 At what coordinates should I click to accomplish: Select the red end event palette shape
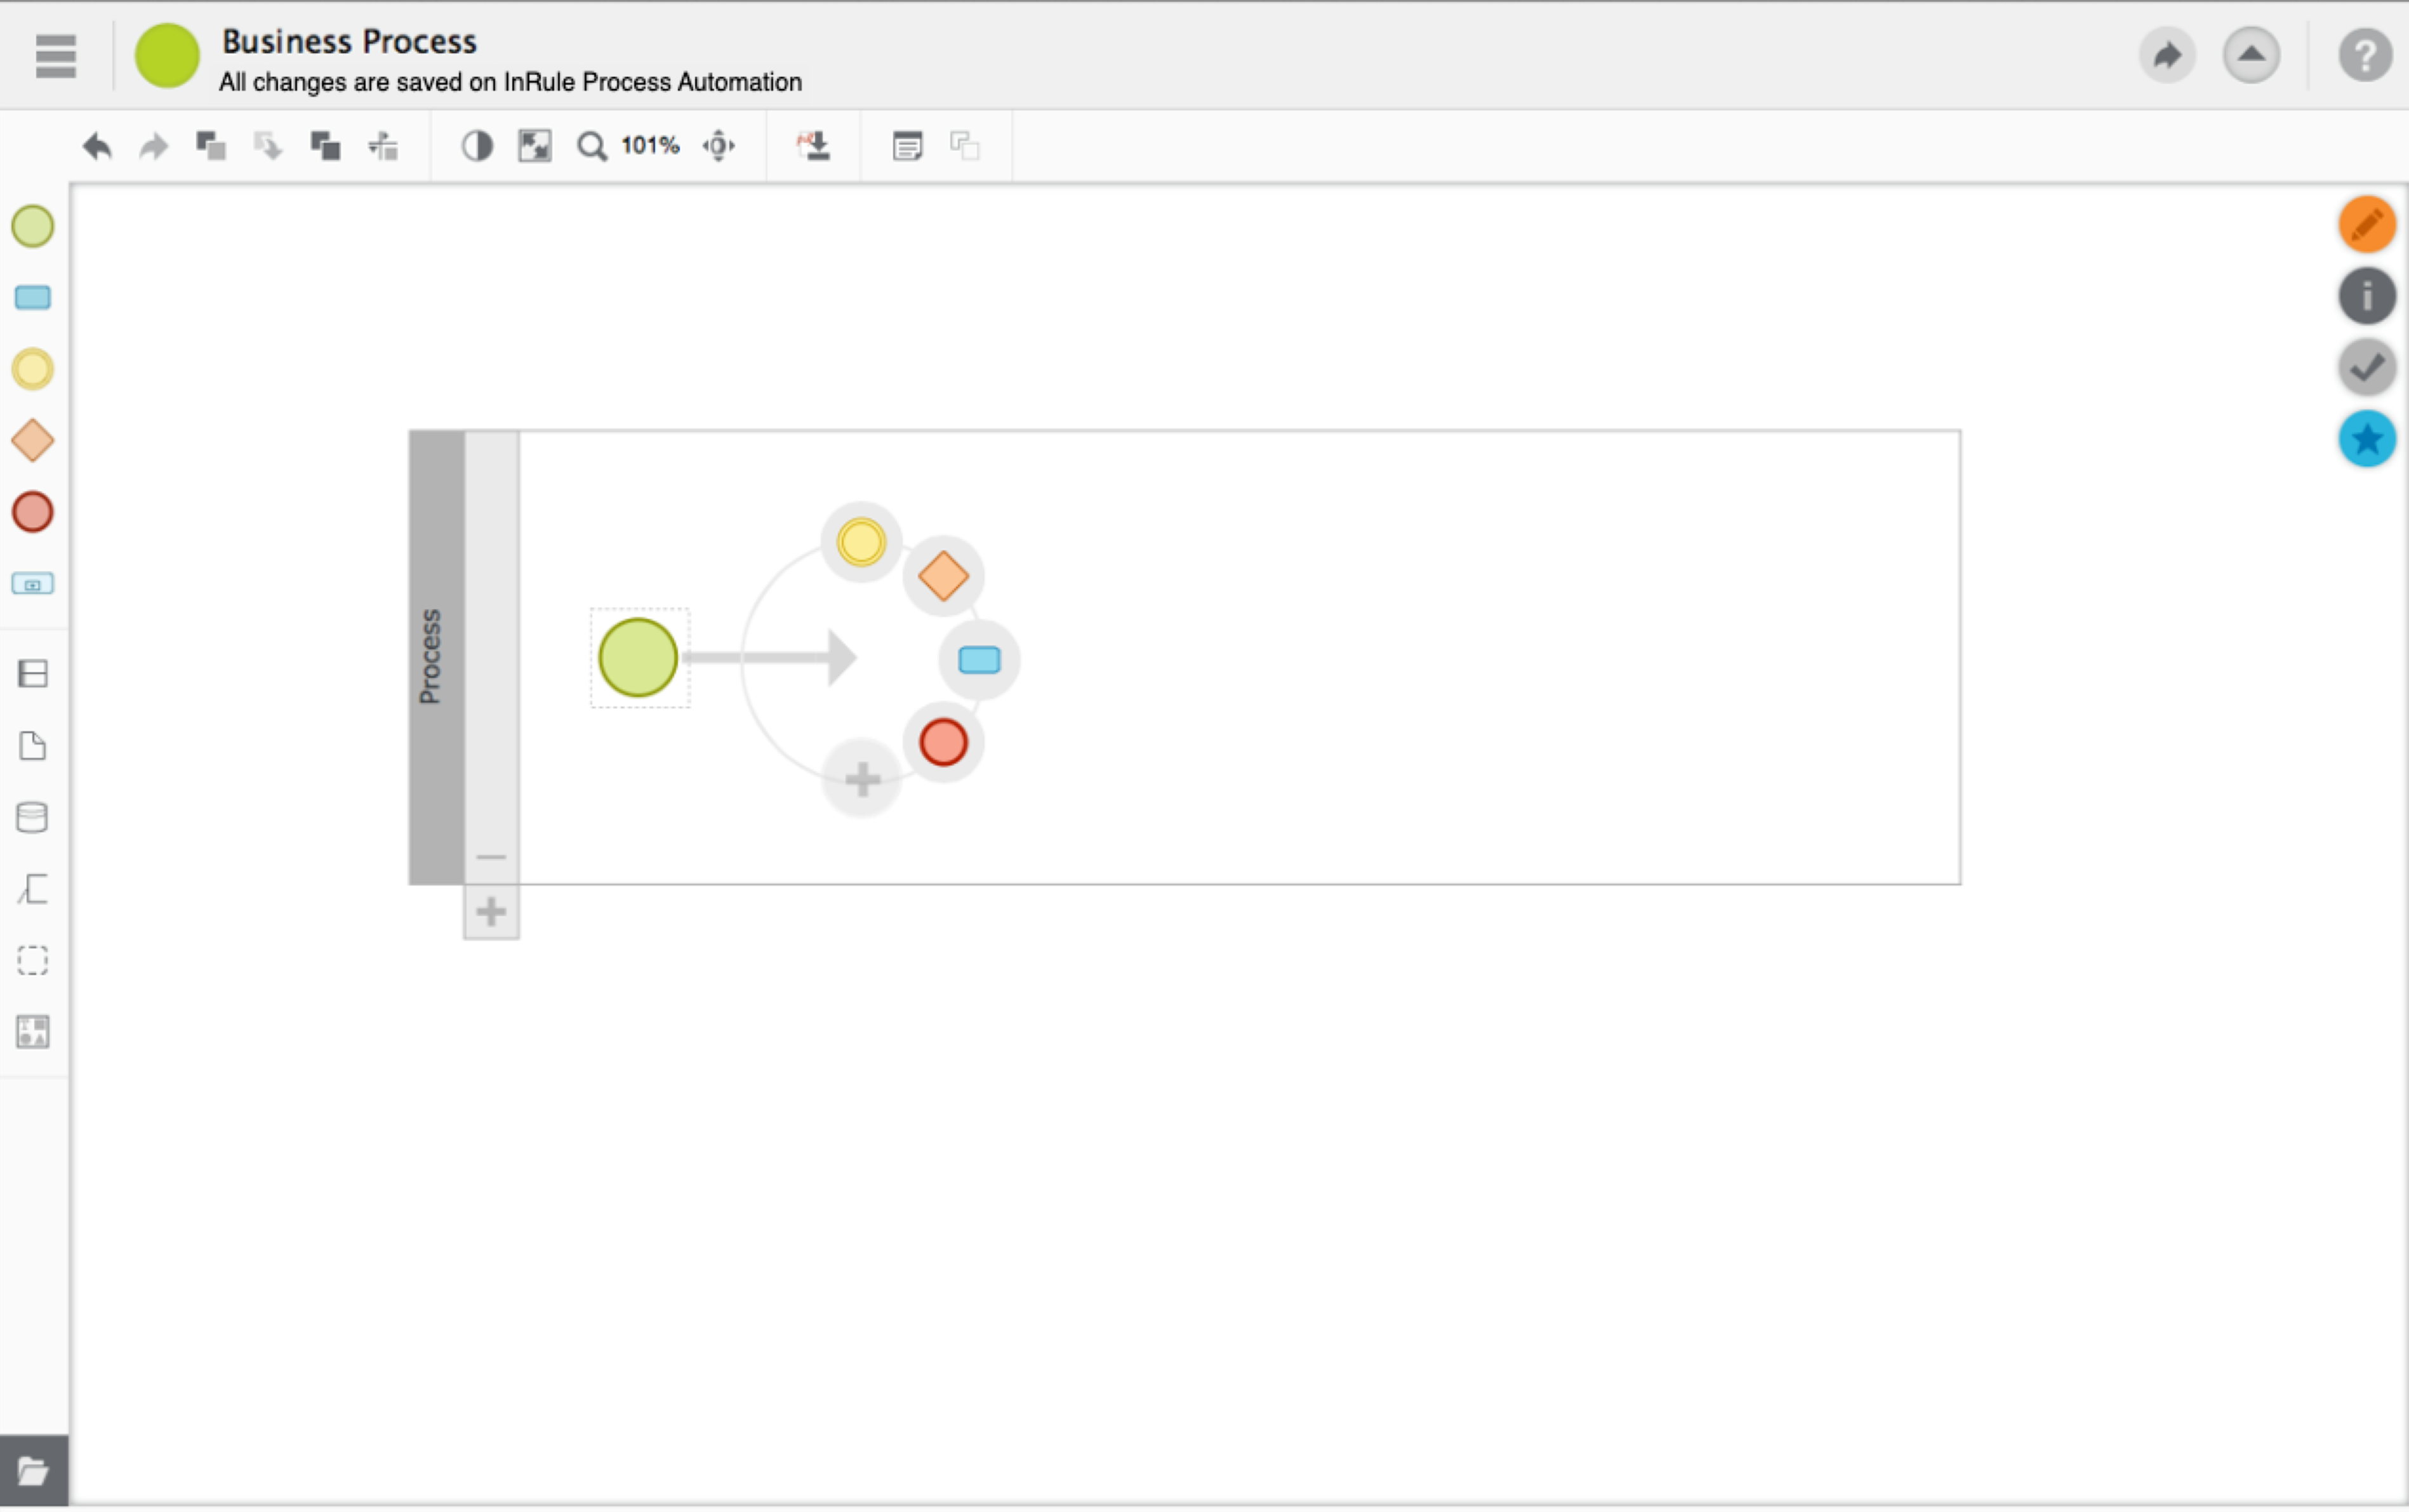pyautogui.click(x=33, y=512)
